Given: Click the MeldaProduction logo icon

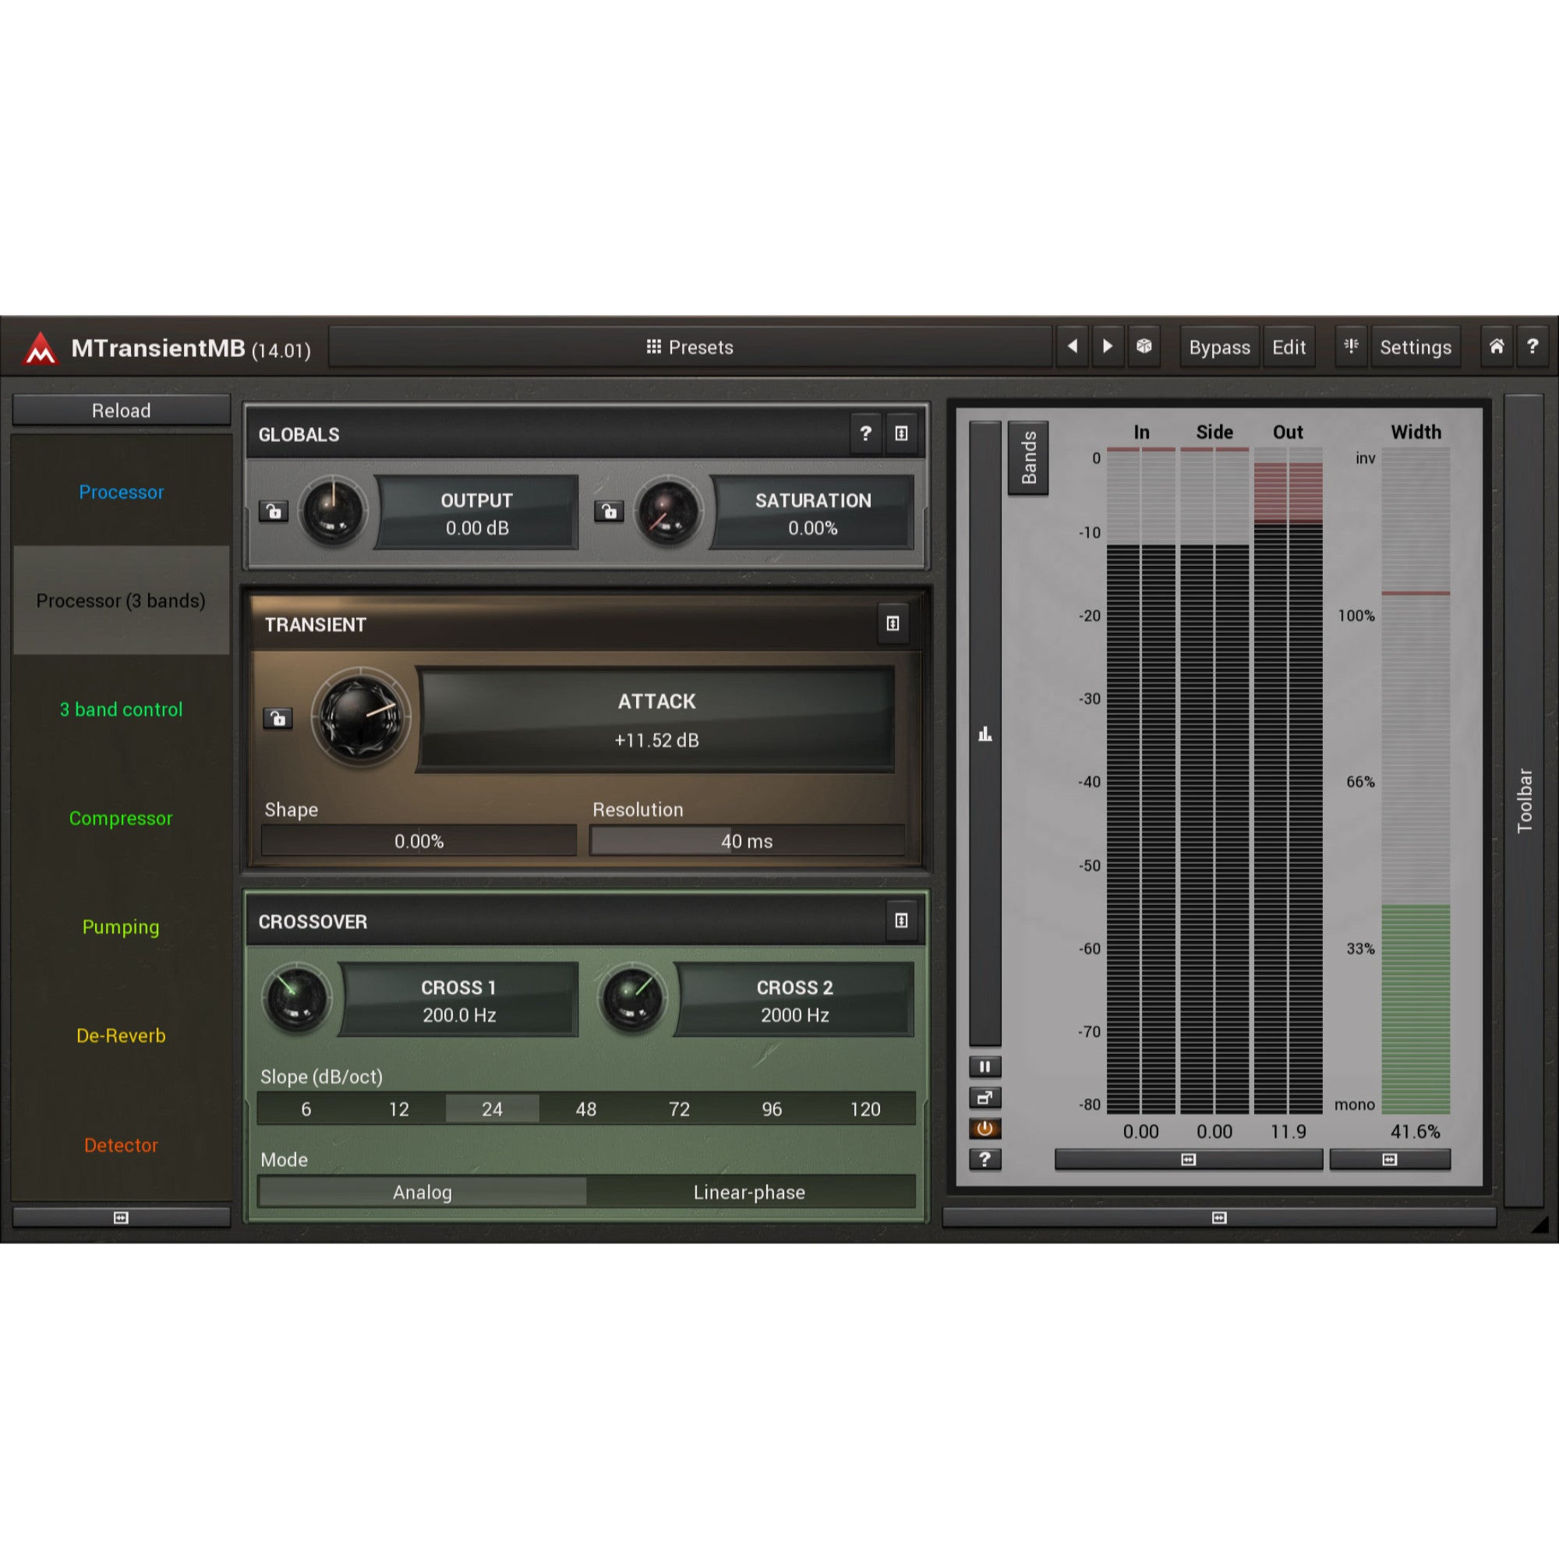Looking at the screenshot, I should tap(41, 348).
